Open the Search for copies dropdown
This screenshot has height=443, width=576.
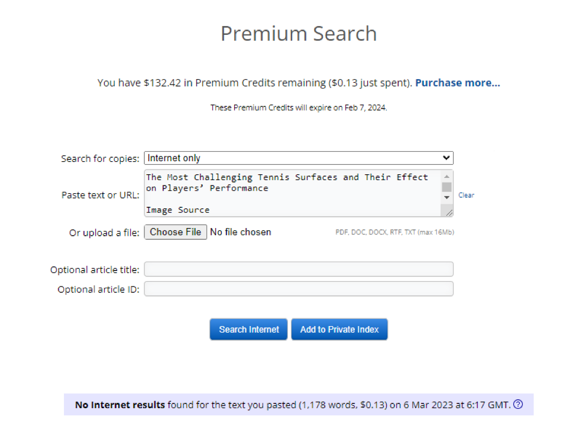[298, 158]
